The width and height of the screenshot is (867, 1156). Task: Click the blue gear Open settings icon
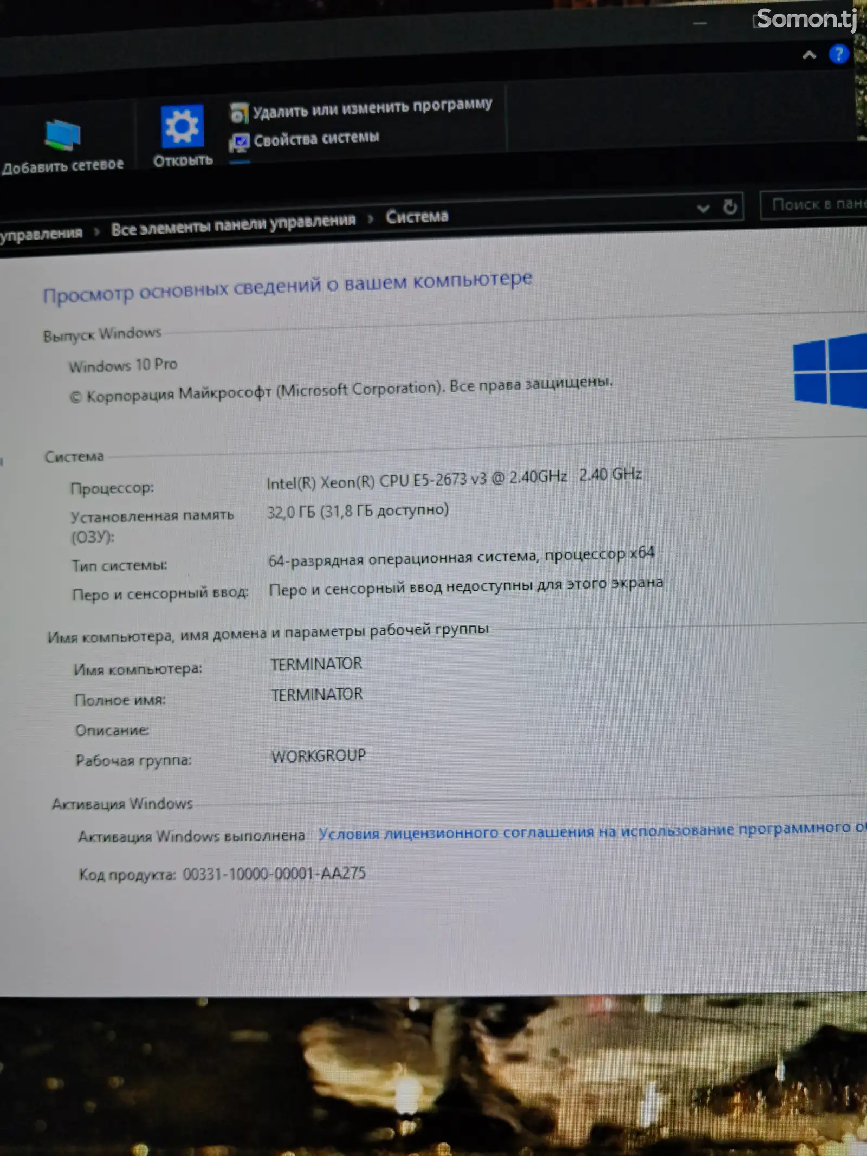(x=182, y=126)
